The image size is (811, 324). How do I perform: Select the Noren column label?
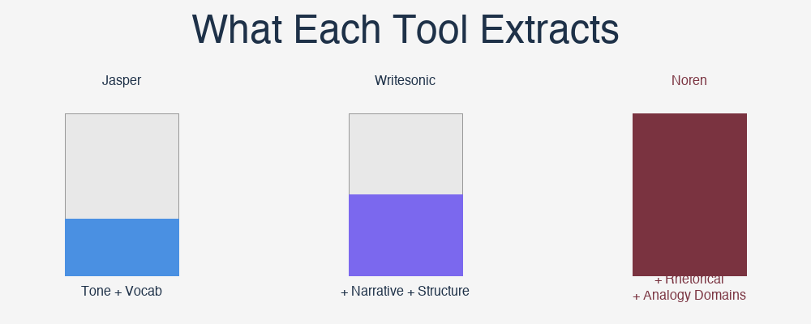pyautogui.click(x=689, y=80)
